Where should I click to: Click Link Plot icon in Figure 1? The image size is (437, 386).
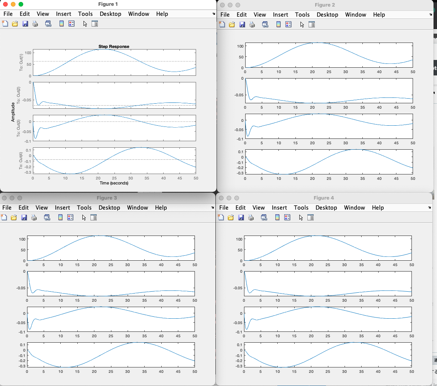[48, 24]
